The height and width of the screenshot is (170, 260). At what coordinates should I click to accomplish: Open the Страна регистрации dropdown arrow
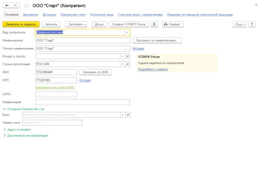click(123, 64)
